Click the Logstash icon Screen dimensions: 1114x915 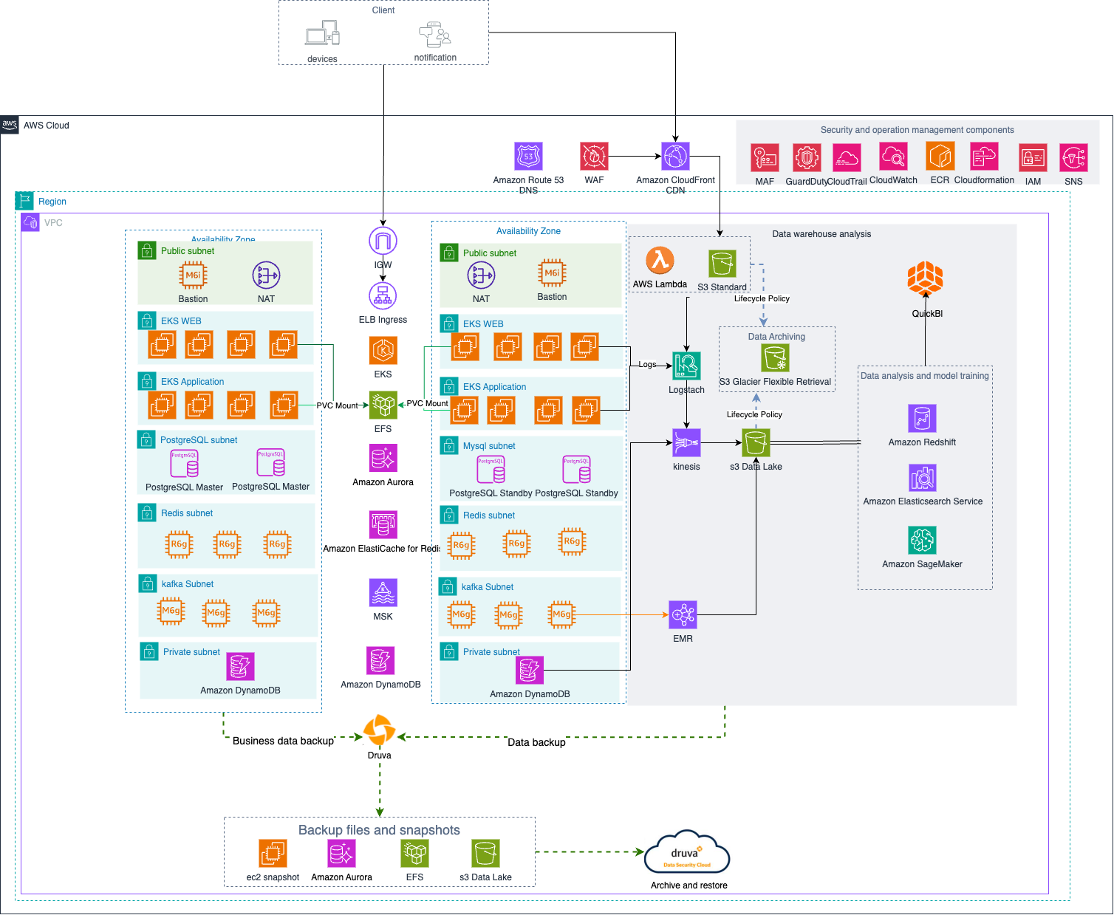(686, 366)
